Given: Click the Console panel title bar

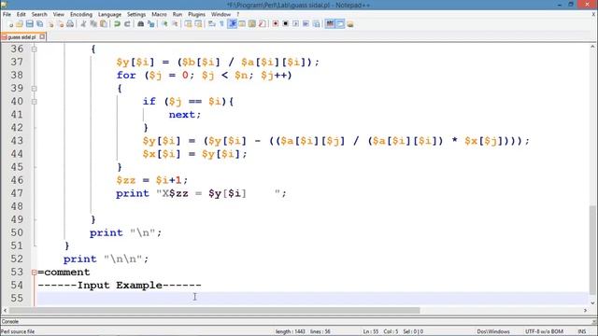Looking at the screenshot, I should tap(299, 321).
